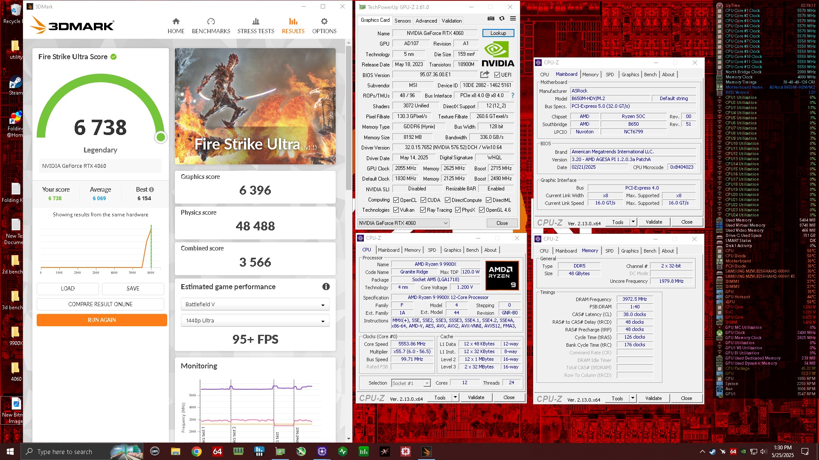
Task: Click the GPU-Z refresh icon
Action: [x=502, y=19]
